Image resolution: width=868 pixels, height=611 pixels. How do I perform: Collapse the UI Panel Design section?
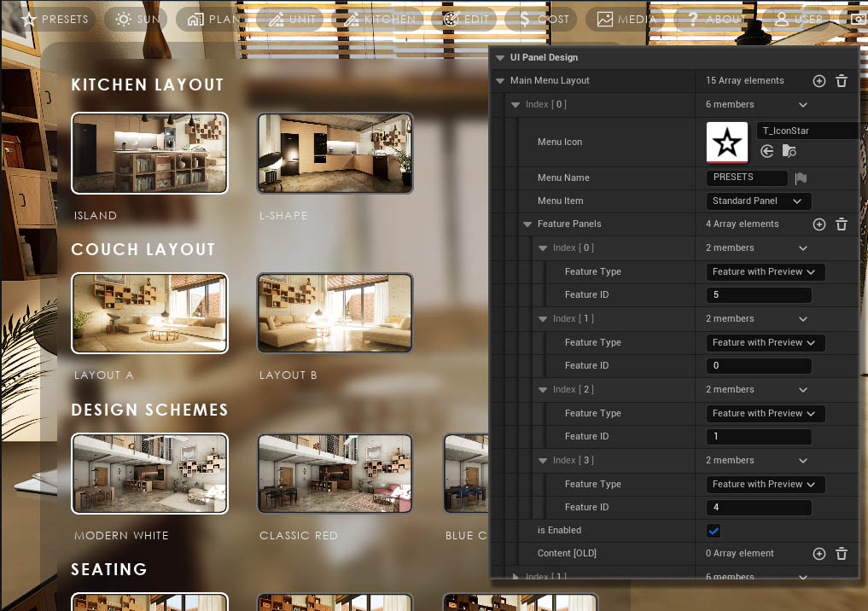[x=500, y=57]
